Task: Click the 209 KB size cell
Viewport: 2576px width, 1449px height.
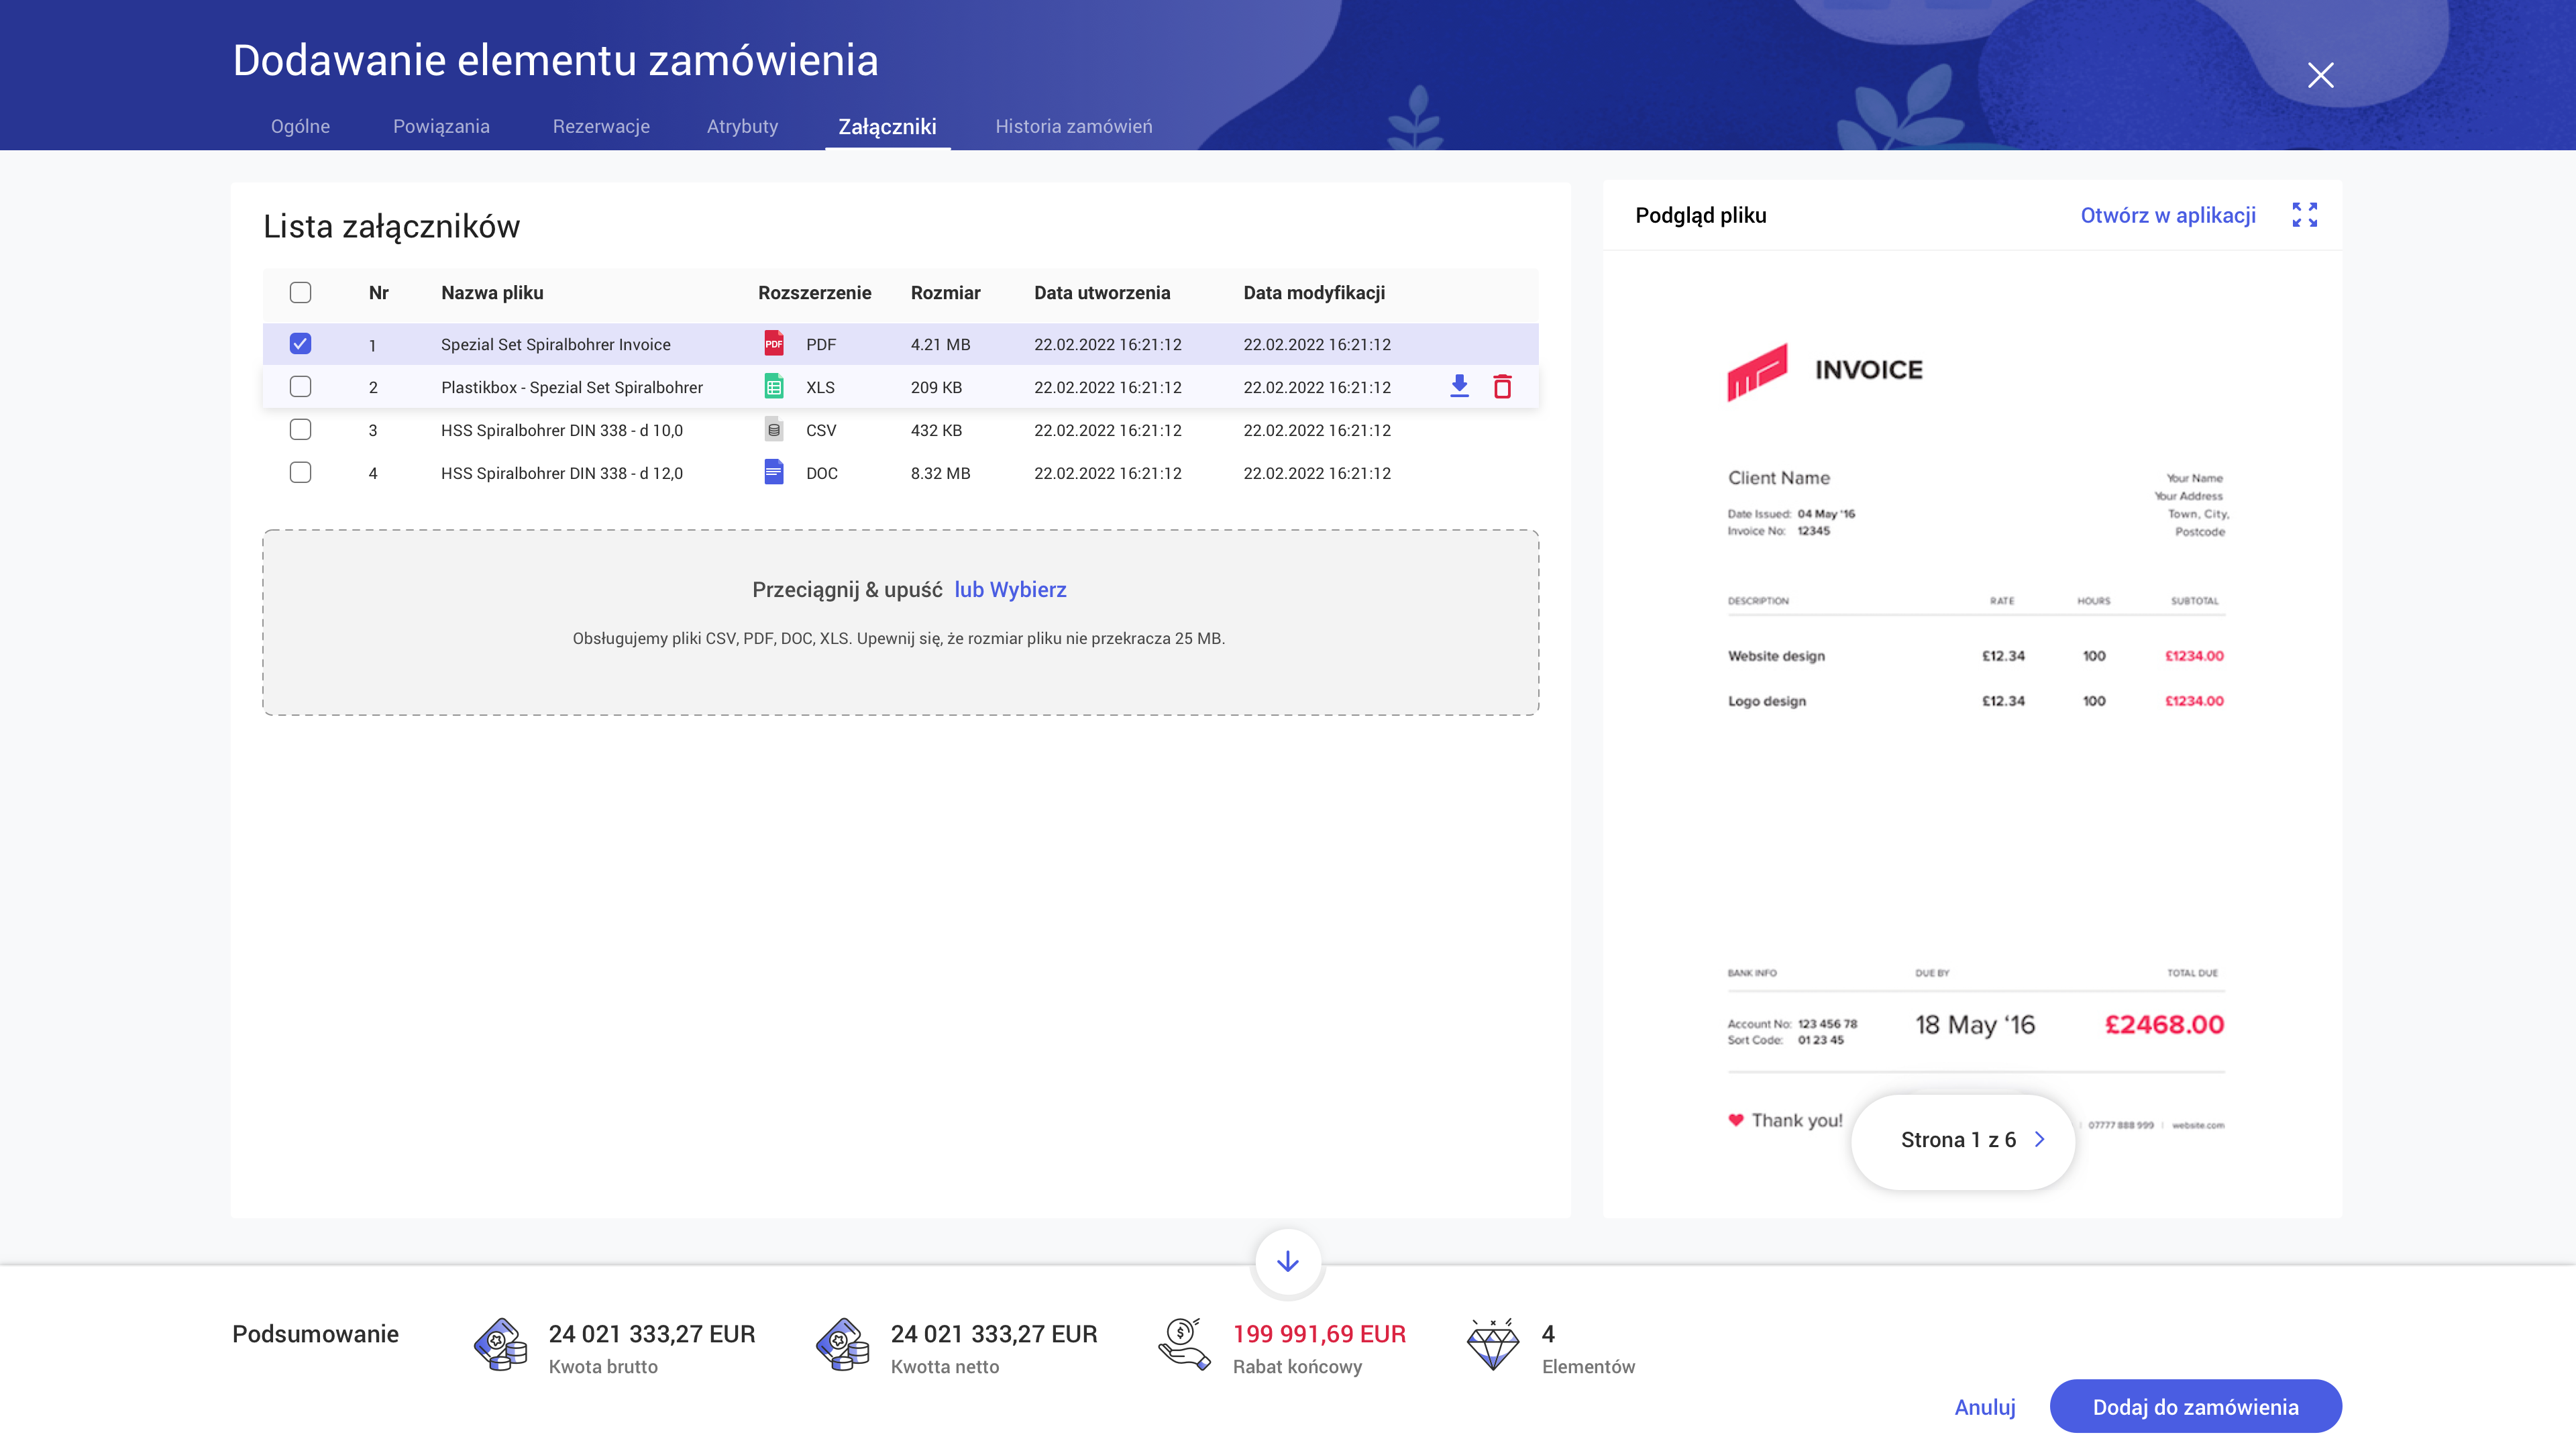Action: pos(936,387)
